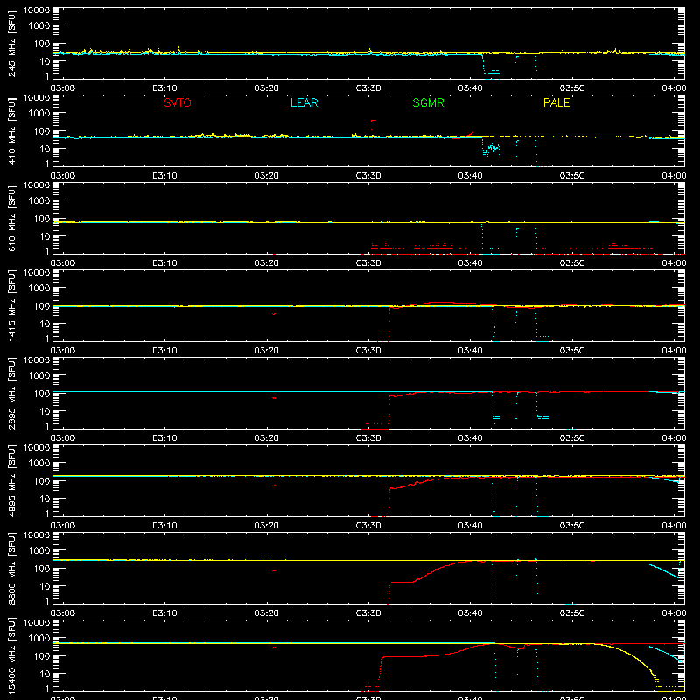Image resolution: width=700 pixels, height=700 pixels.
Task: Click 03:50 tick under the 410 MHz plot
Action: (x=572, y=176)
